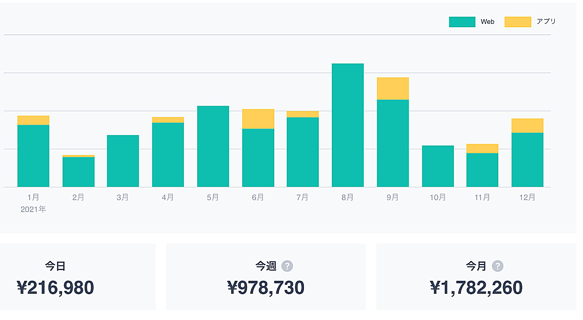Open the help icon beside 今週

(x=287, y=266)
